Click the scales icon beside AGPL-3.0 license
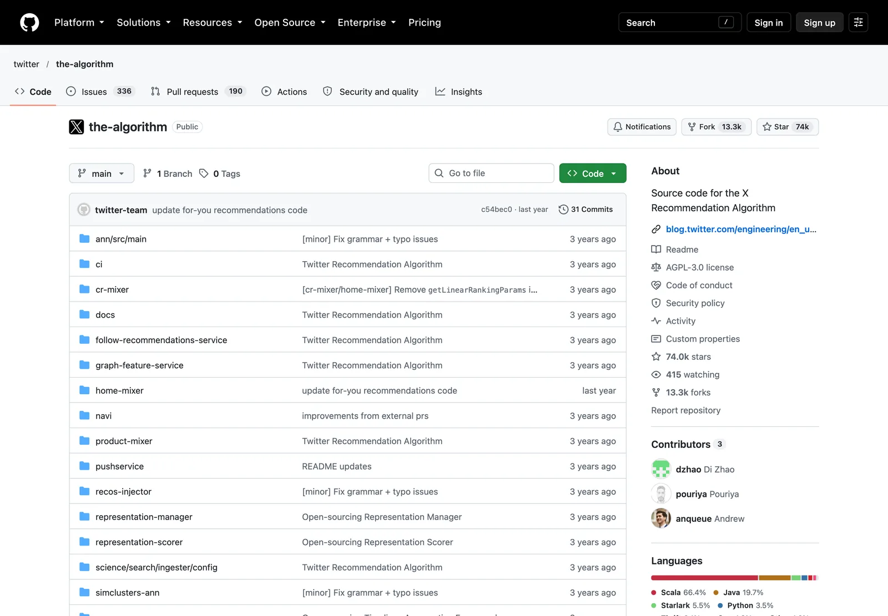 (656, 267)
